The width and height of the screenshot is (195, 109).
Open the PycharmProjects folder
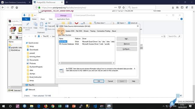36,67
